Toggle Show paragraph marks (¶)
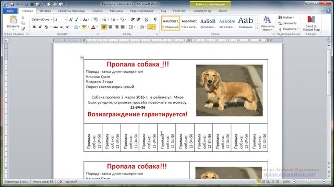The image size is (334, 187). (x=155, y=20)
